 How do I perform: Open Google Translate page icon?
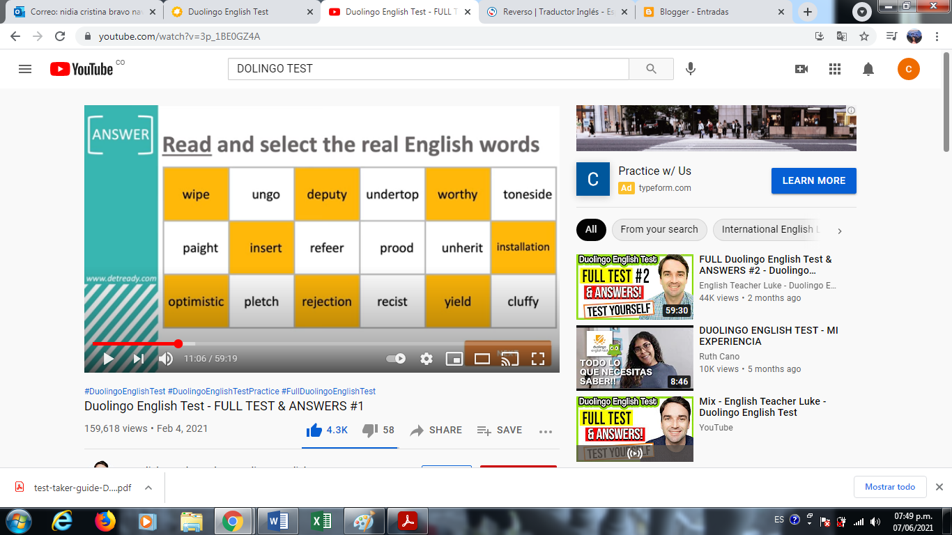coord(842,36)
